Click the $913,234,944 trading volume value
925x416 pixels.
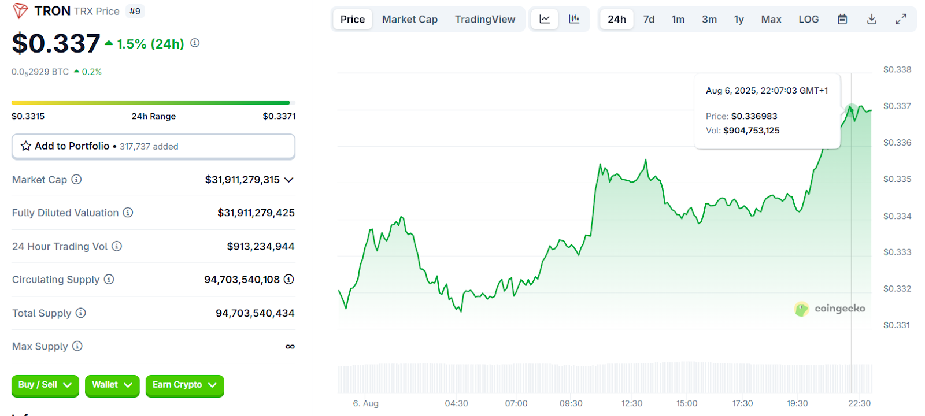[261, 246]
